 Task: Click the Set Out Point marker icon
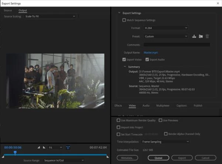click(x=44, y=147)
